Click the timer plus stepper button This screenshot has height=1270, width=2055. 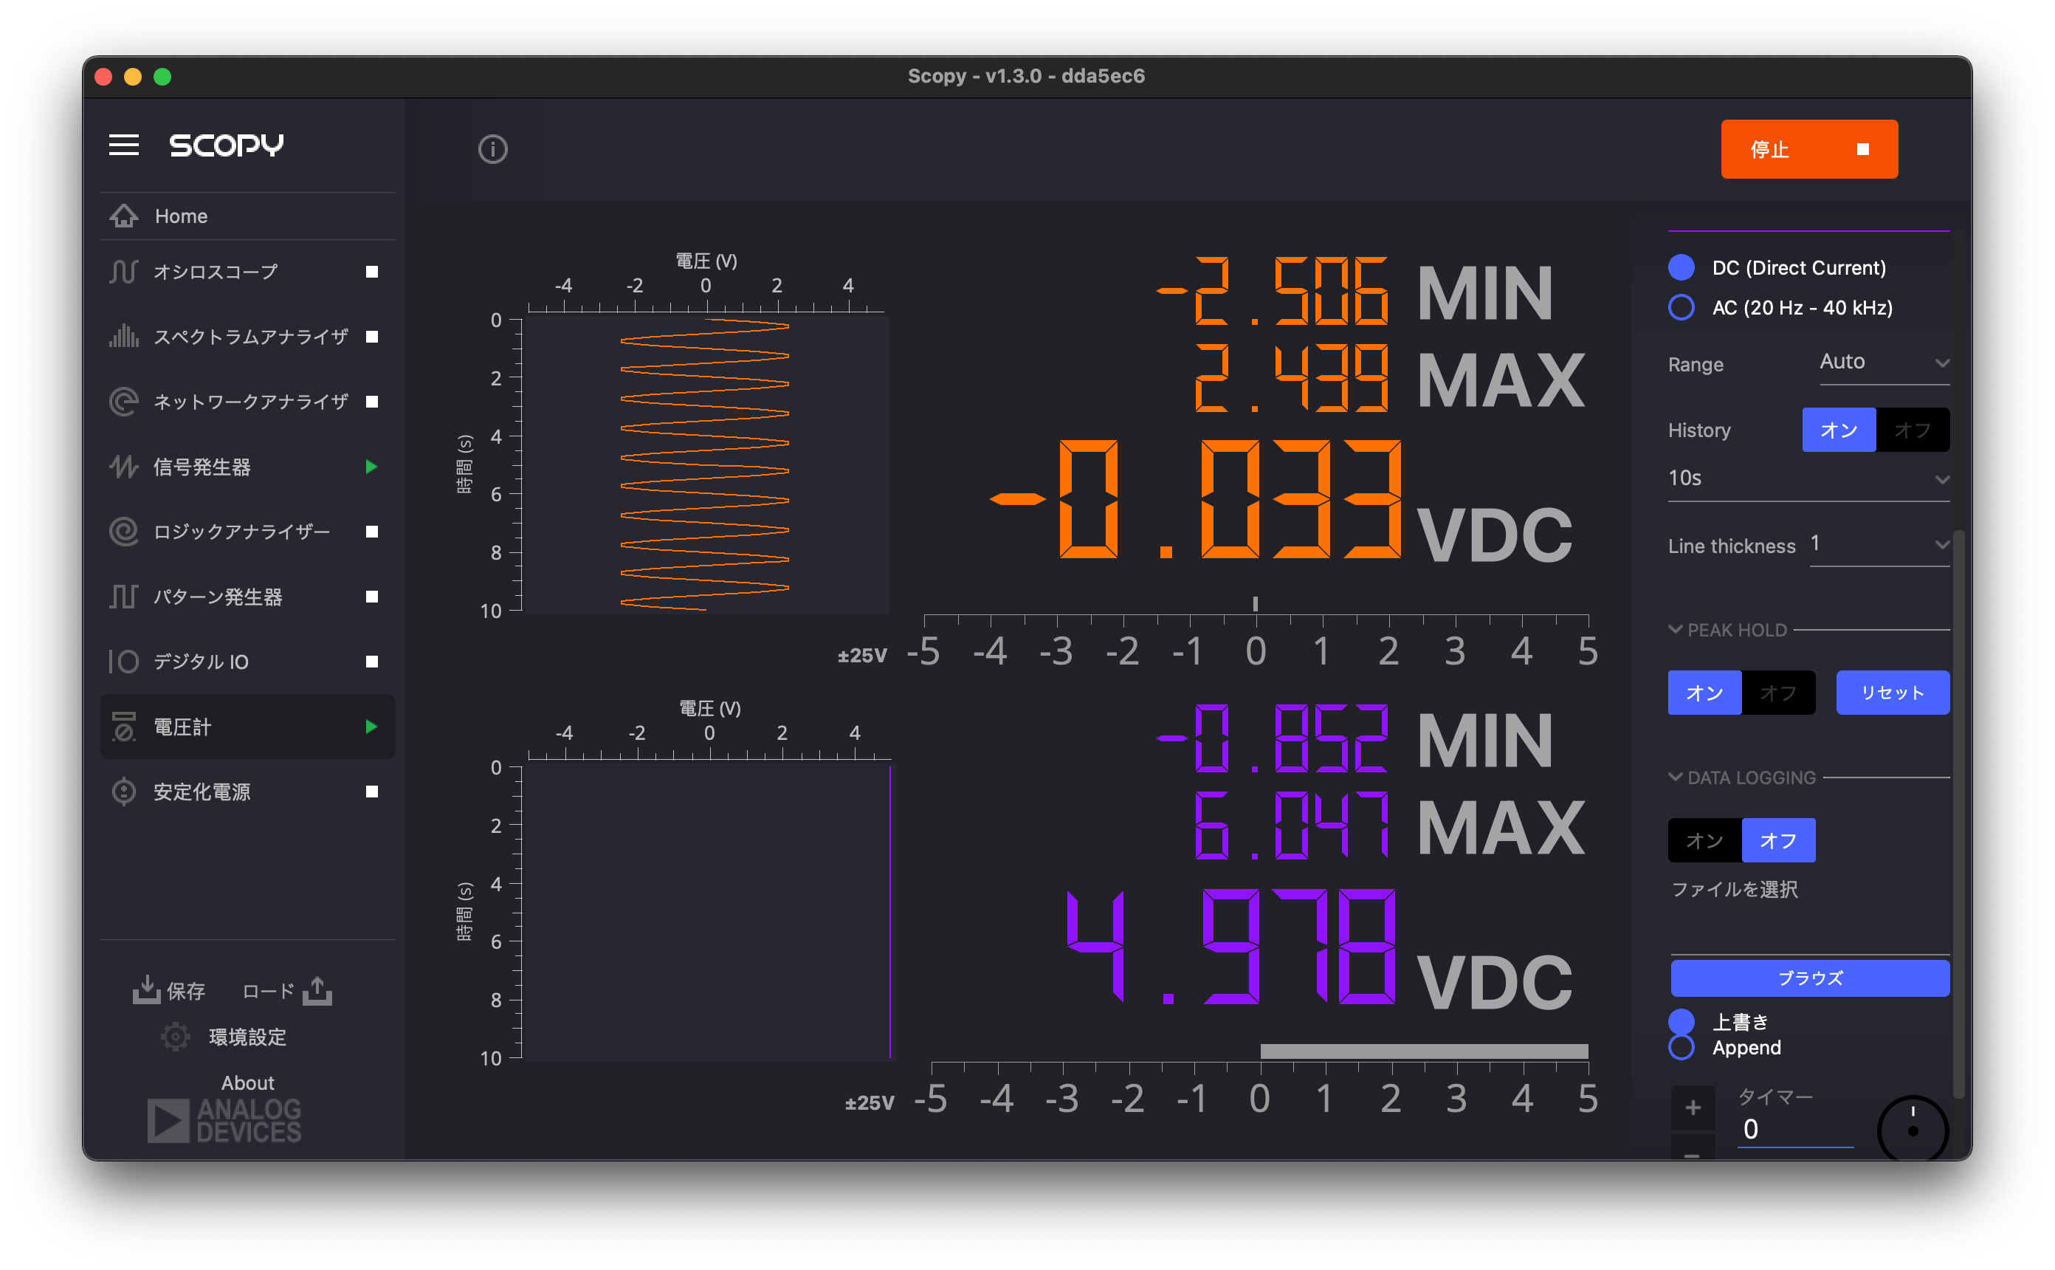pyautogui.click(x=1693, y=1107)
